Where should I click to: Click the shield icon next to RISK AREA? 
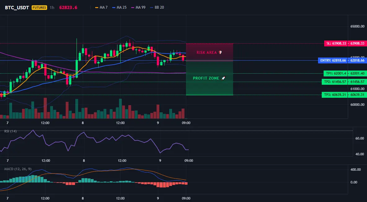click(220, 53)
